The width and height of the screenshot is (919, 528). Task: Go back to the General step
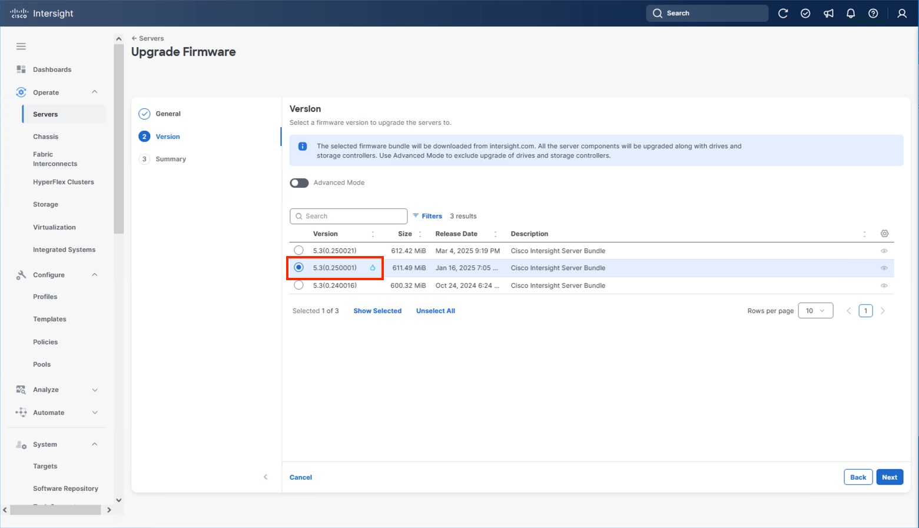168,114
